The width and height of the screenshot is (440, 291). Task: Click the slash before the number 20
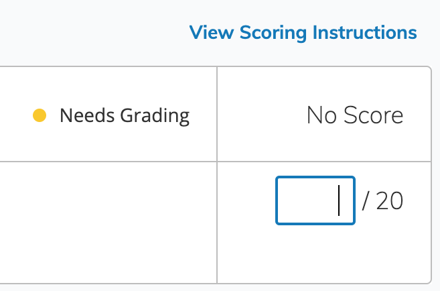click(366, 201)
